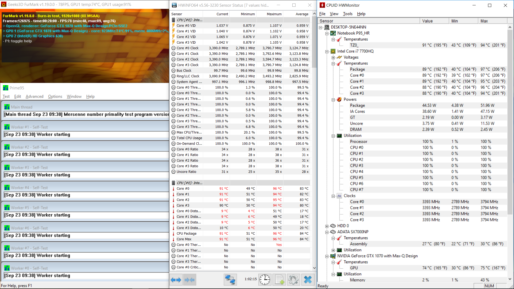Collapse the DESKTOP-5NE44NN tree node
This screenshot has height=289, width=514.
coord(320,27)
